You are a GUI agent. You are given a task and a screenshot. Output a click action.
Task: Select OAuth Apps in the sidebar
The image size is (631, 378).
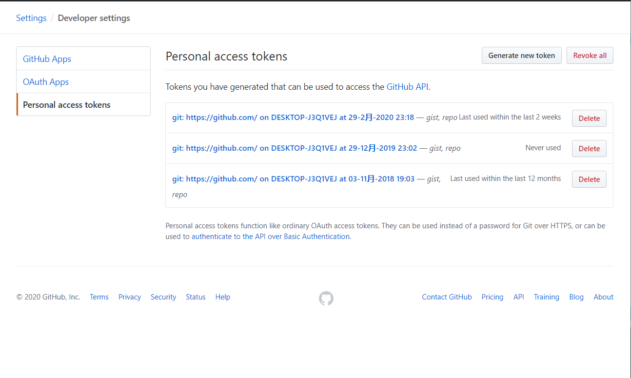point(83,81)
